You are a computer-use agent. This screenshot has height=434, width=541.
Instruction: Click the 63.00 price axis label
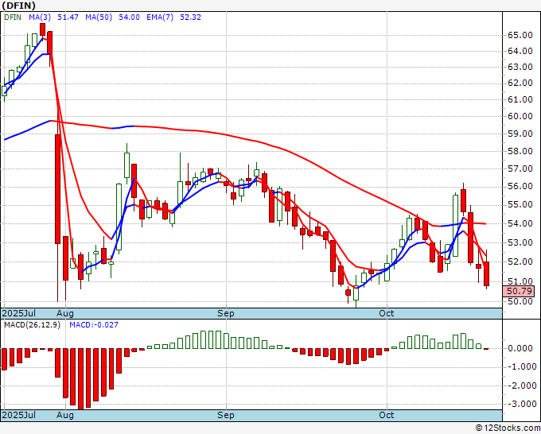click(x=520, y=67)
